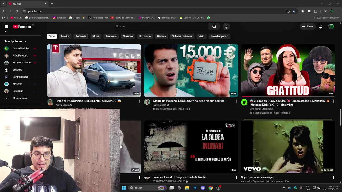
Task: Open OBS icon in the taskbar
Action: pos(218,188)
